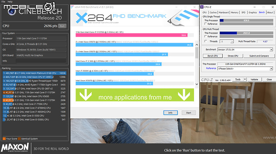Select ranking row i7-11370H scoring 2747
Viewport: 276px width, 154px height.
click(x=34, y=92)
